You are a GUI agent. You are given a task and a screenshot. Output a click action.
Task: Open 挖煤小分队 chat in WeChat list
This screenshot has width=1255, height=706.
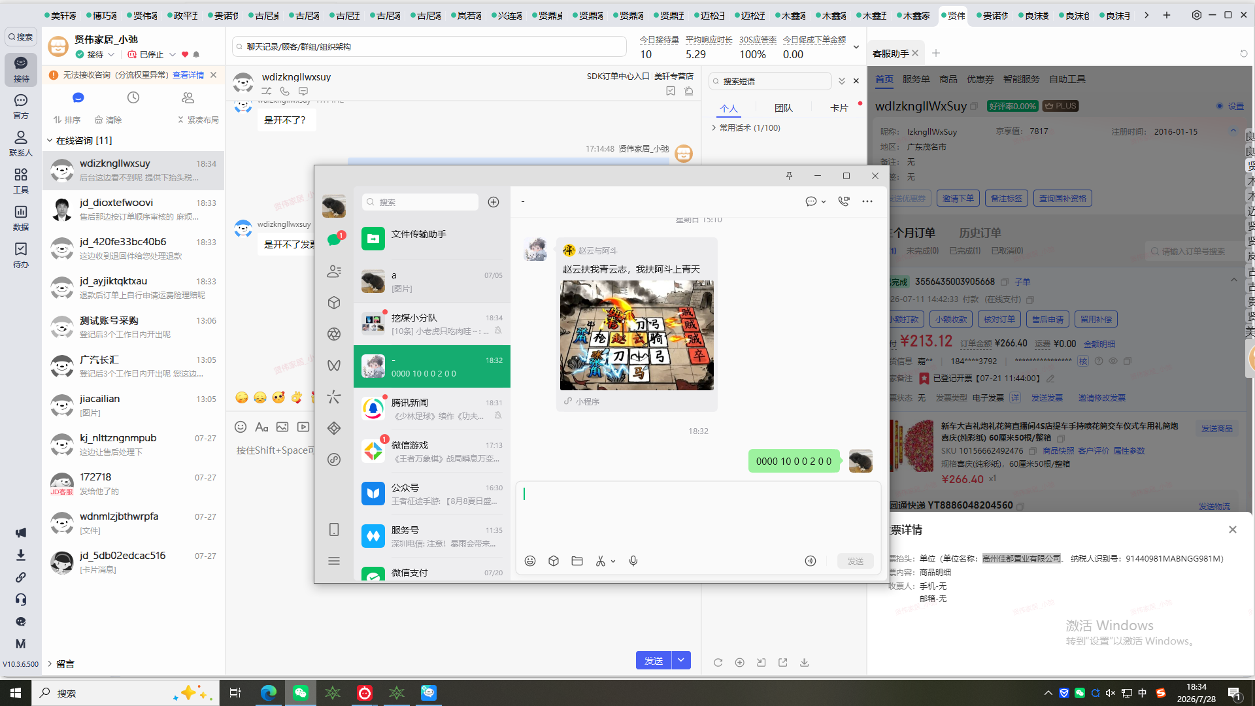(x=432, y=324)
